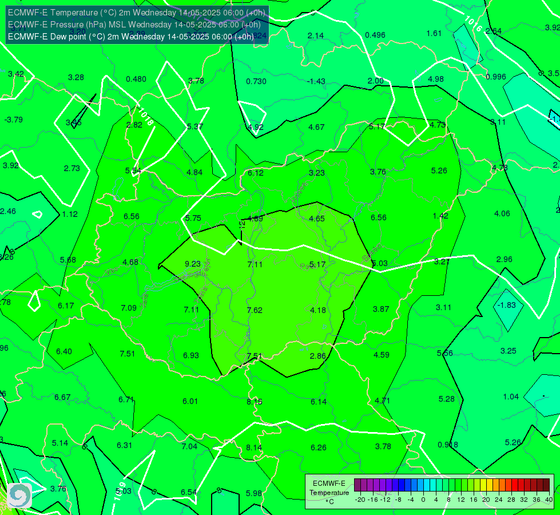Screen dimensions: 560x515
Task: Click the 2.96 dew point value
Action: point(505,259)
